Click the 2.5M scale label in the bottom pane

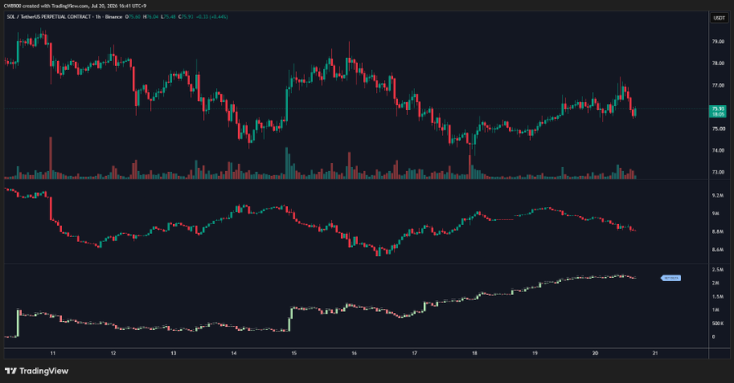tap(718, 270)
